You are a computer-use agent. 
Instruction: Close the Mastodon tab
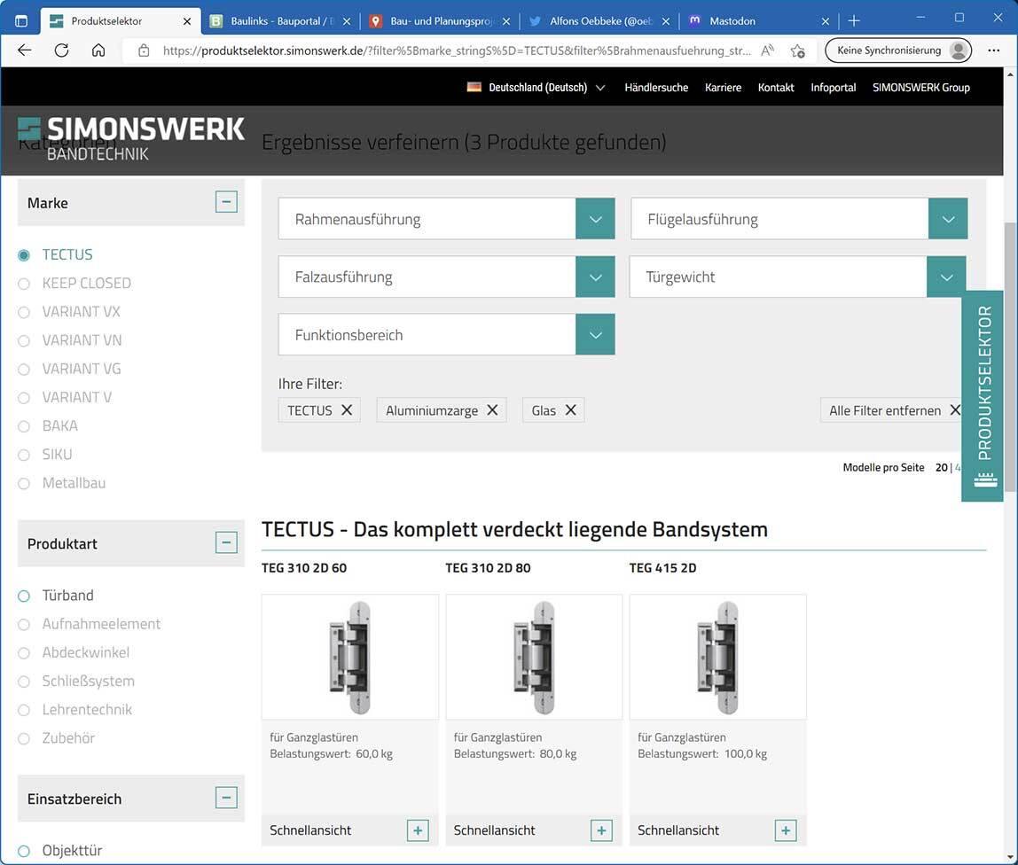click(x=826, y=20)
